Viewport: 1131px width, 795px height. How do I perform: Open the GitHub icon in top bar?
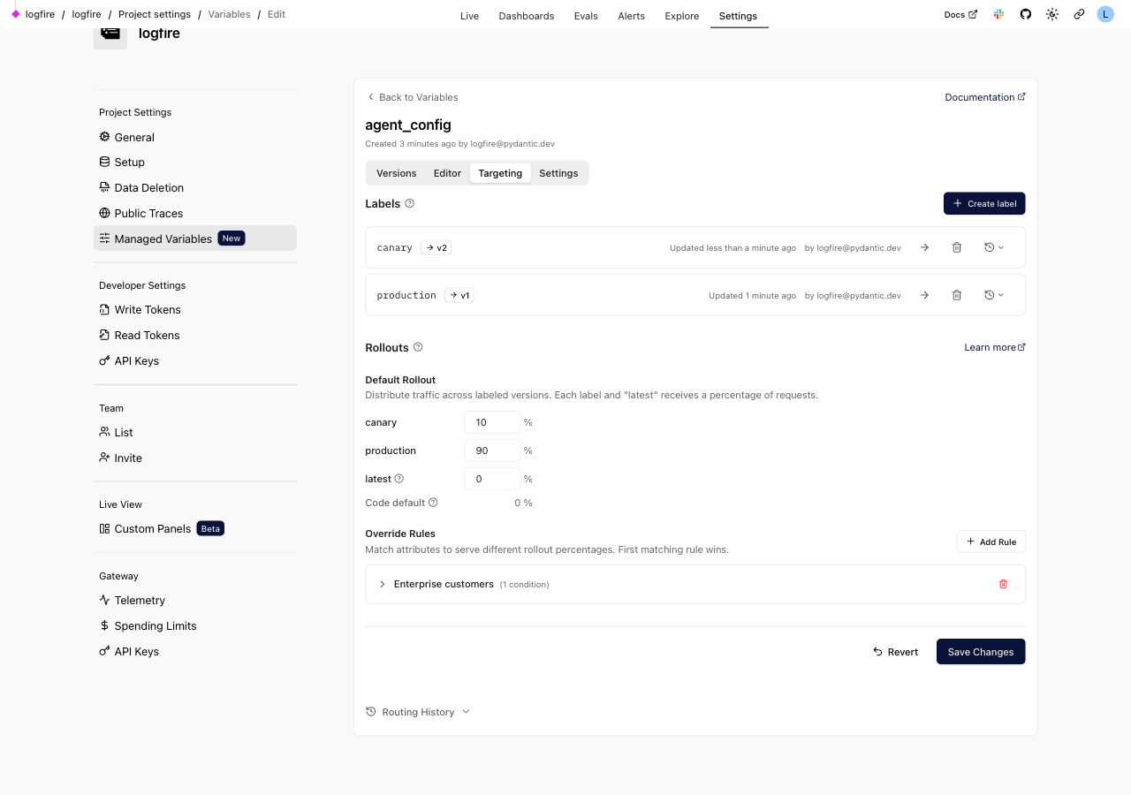[1026, 15]
